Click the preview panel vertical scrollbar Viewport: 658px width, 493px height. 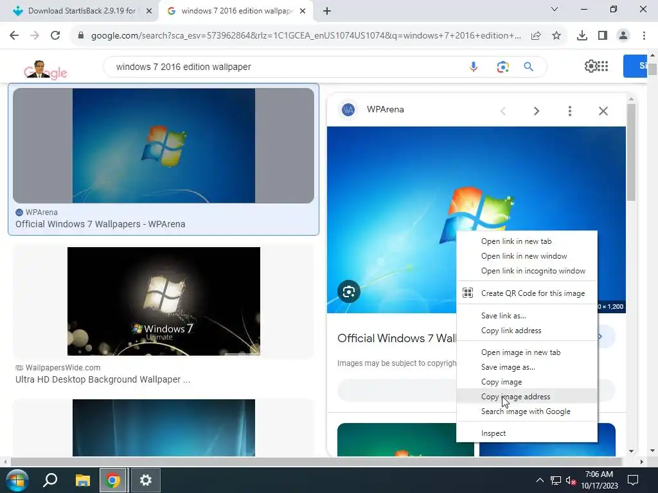(x=631, y=151)
